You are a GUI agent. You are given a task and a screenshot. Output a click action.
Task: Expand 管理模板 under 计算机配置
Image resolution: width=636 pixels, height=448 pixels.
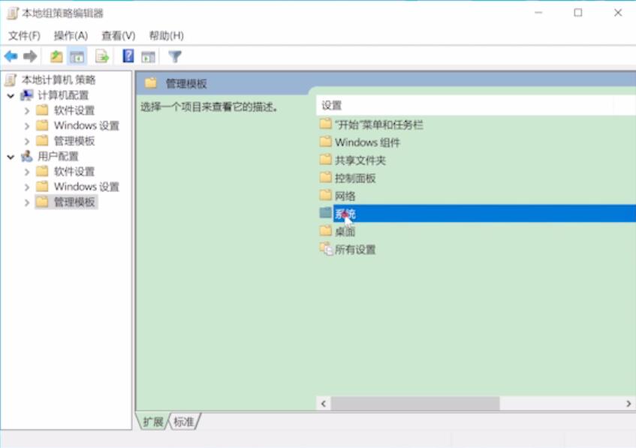pyautogui.click(x=27, y=141)
